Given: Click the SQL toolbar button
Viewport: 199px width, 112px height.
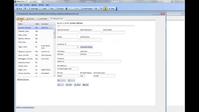Looking at the screenshot, I should (96, 9).
